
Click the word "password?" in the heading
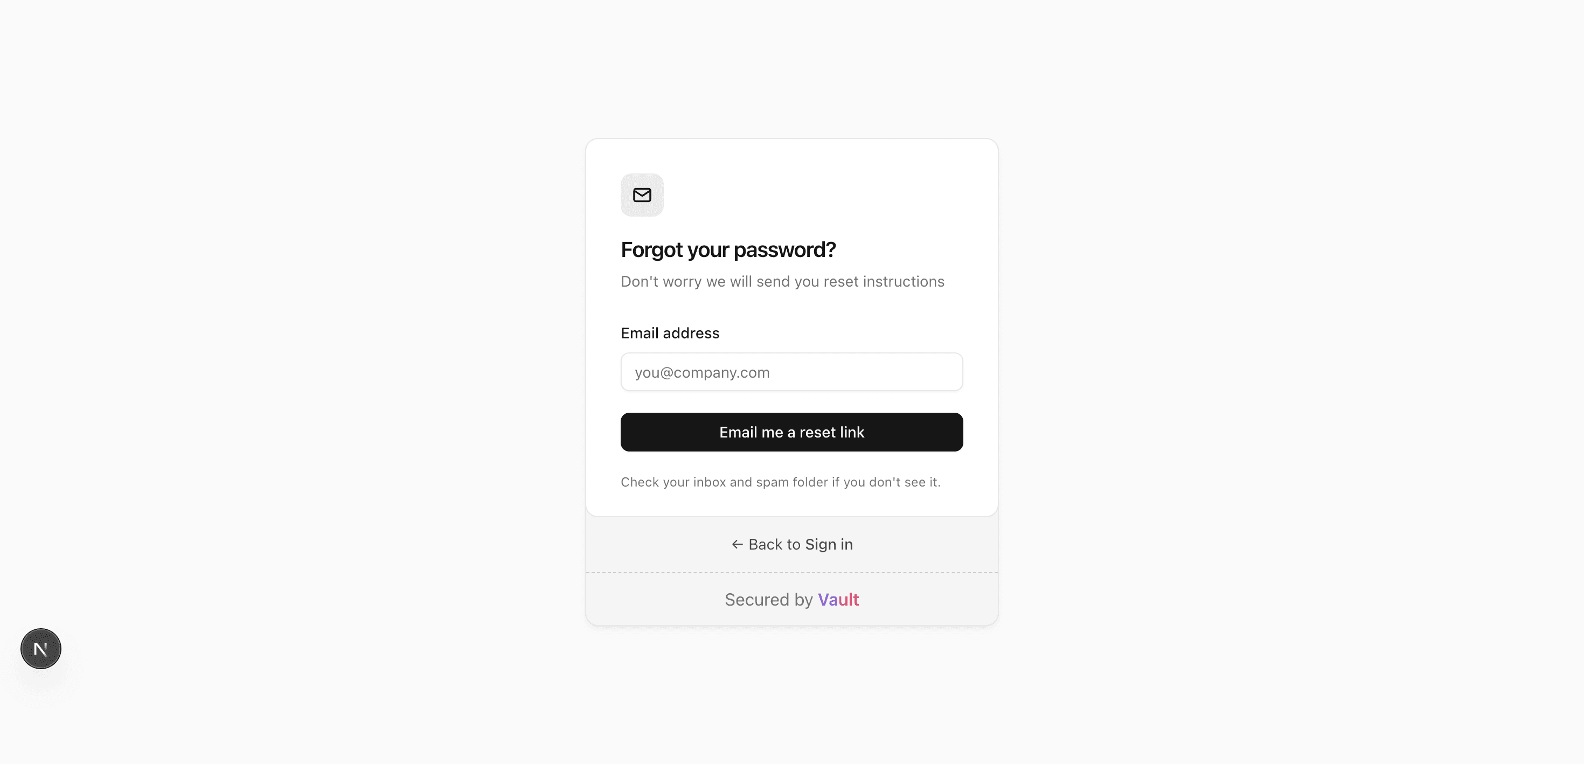[x=784, y=250]
